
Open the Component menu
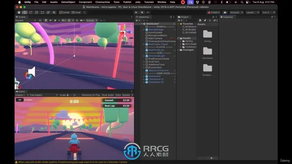85,2
